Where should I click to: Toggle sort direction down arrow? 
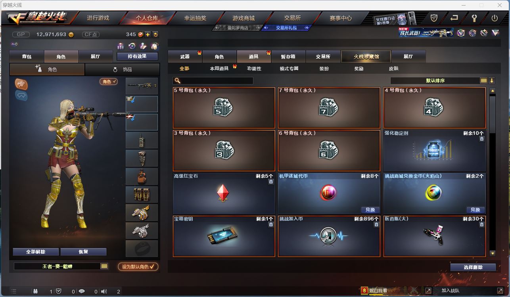pyautogui.click(x=492, y=80)
